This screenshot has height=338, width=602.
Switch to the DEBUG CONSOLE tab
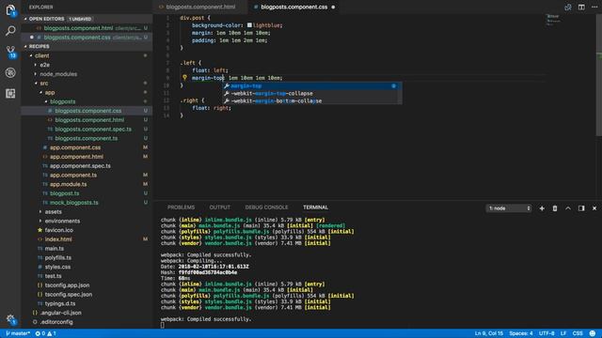coord(266,207)
